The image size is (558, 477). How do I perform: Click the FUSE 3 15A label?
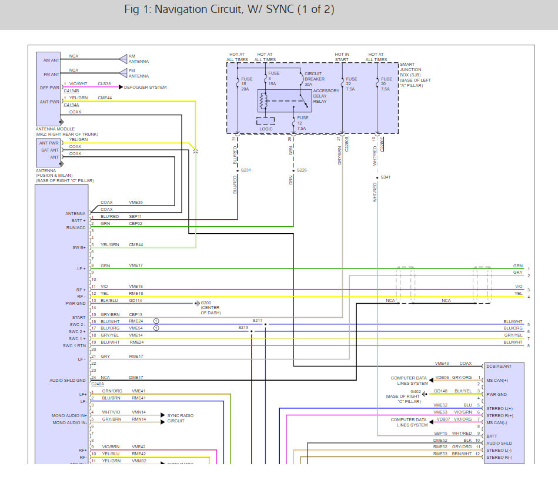pyautogui.click(x=273, y=78)
